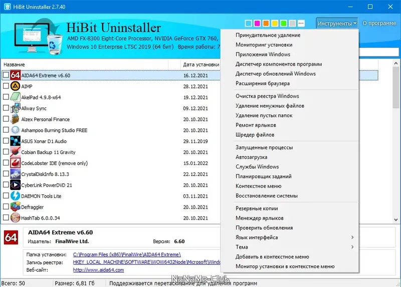This screenshot has width=401, height=287.
Task: Tick the Allway Sync checkbox
Action: [x=6, y=108]
